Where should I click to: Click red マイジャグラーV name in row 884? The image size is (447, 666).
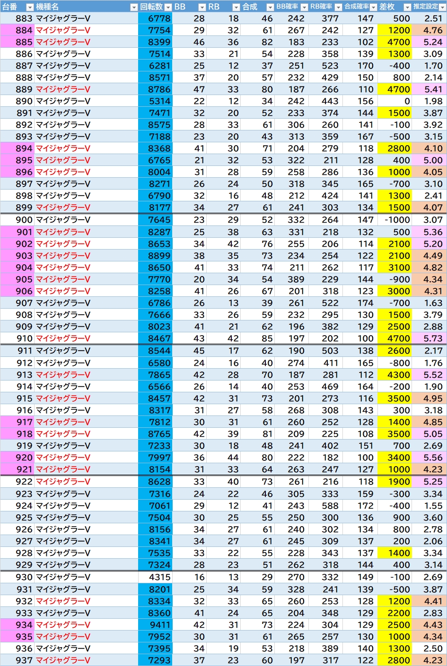tap(63, 30)
